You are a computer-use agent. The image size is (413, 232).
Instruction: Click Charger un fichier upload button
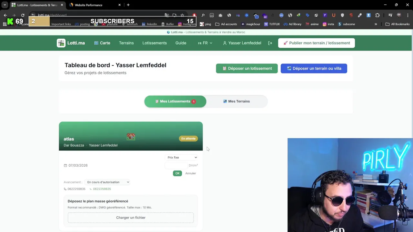click(131, 217)
